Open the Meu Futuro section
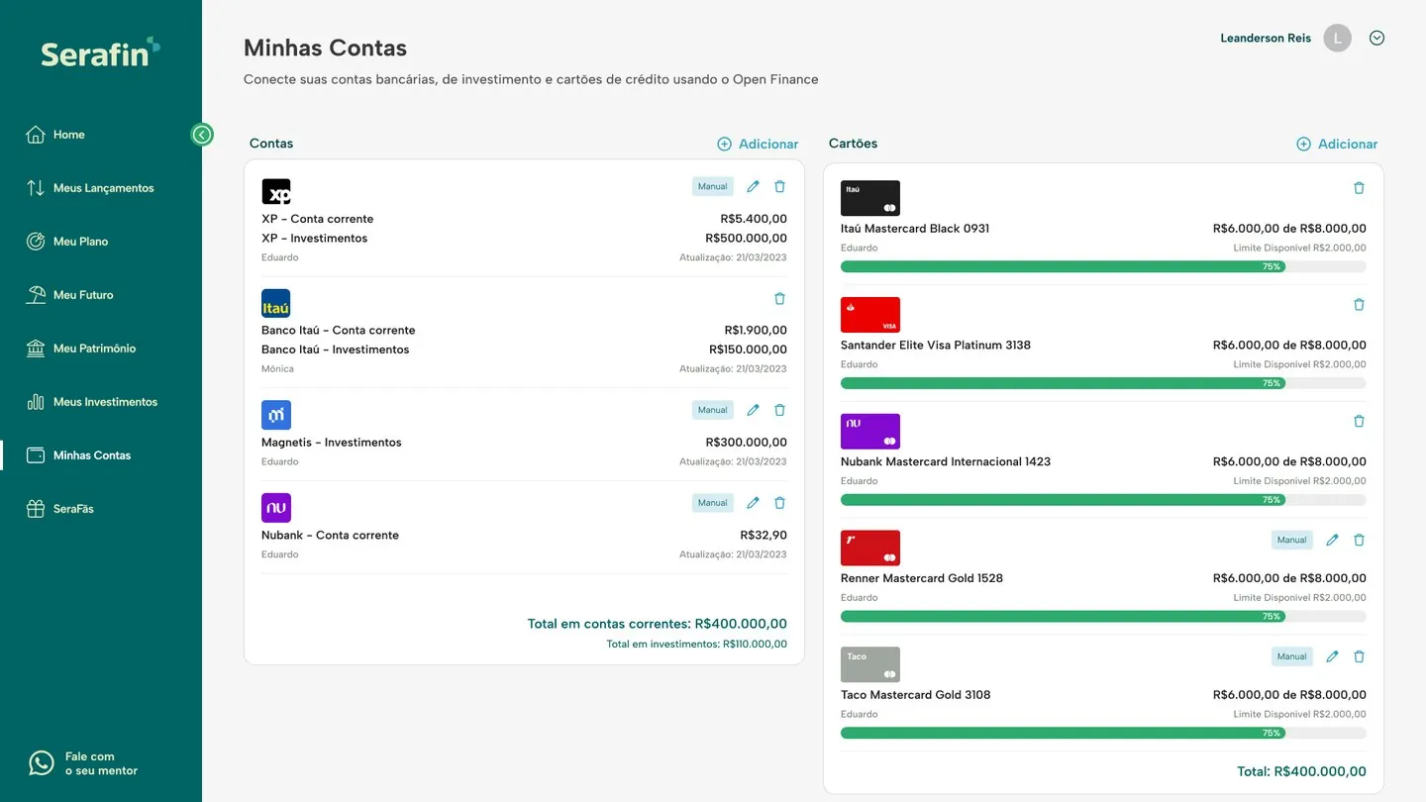Image resolution: width=1426 pixels, height=802 pixels. point(69,295)
